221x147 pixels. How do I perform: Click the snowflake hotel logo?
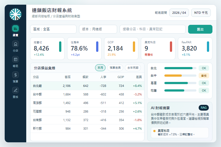(15, 14)
